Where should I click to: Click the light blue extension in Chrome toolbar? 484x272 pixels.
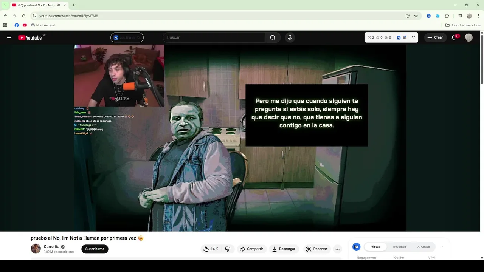click(x=437, y=16)
